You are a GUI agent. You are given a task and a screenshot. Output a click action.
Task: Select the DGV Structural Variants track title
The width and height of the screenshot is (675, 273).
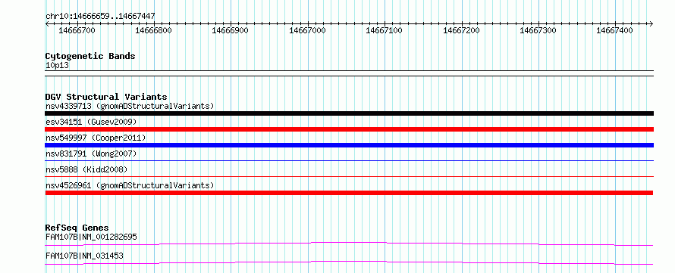[x=106, y=97]
